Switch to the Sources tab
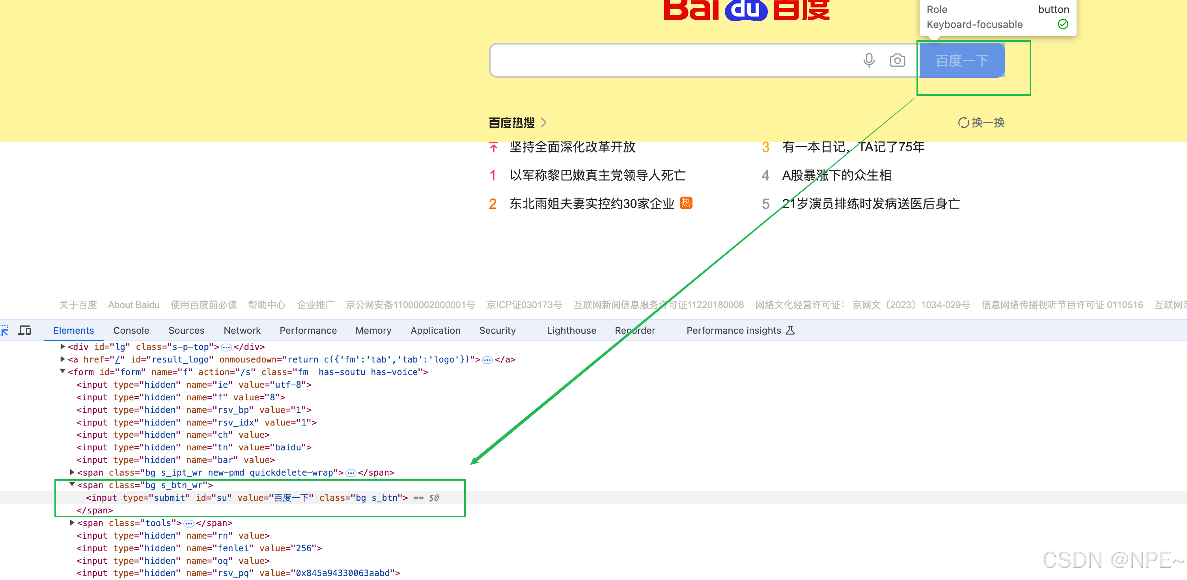Image resolution: width=1187 pixels, height=580 pixels. (x=186, y=330)
